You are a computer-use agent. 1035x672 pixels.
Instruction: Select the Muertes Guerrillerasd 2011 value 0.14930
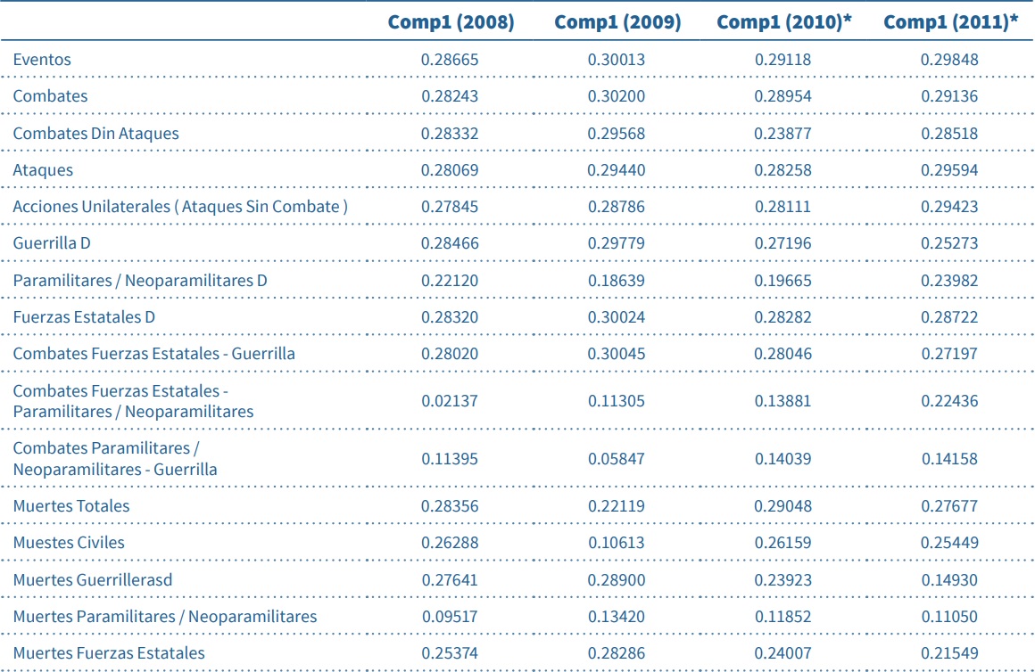tap(949, 580)
